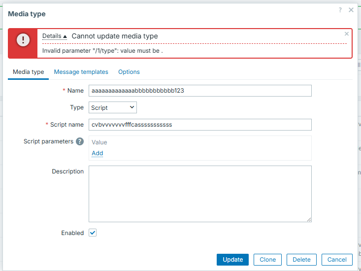The image size is (361, 271).
Task: Close the Media type dialog
Action: 351,10
